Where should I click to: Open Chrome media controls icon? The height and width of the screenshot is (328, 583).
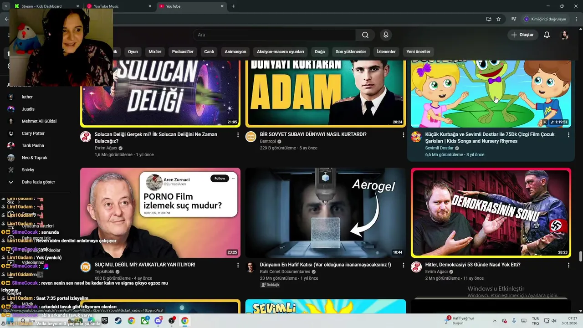tap(514, 19)
